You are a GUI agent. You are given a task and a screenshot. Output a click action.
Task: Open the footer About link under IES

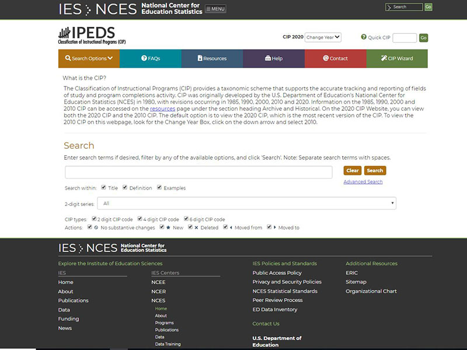[65, 291]
